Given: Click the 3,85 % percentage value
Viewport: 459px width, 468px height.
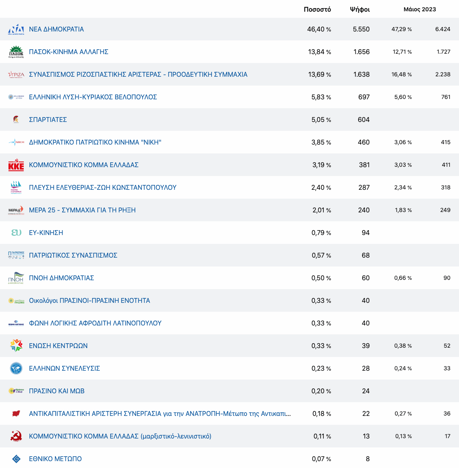Looking at the screenshot, I should pyautogui.click(x=321, y=143).
